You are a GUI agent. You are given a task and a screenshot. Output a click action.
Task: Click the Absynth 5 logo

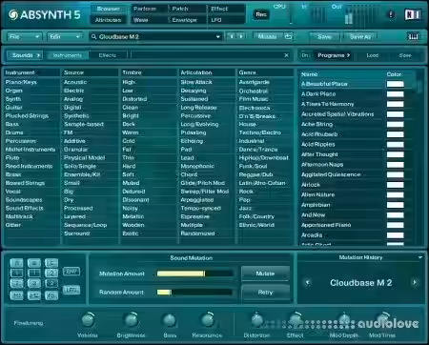[44, 14]
